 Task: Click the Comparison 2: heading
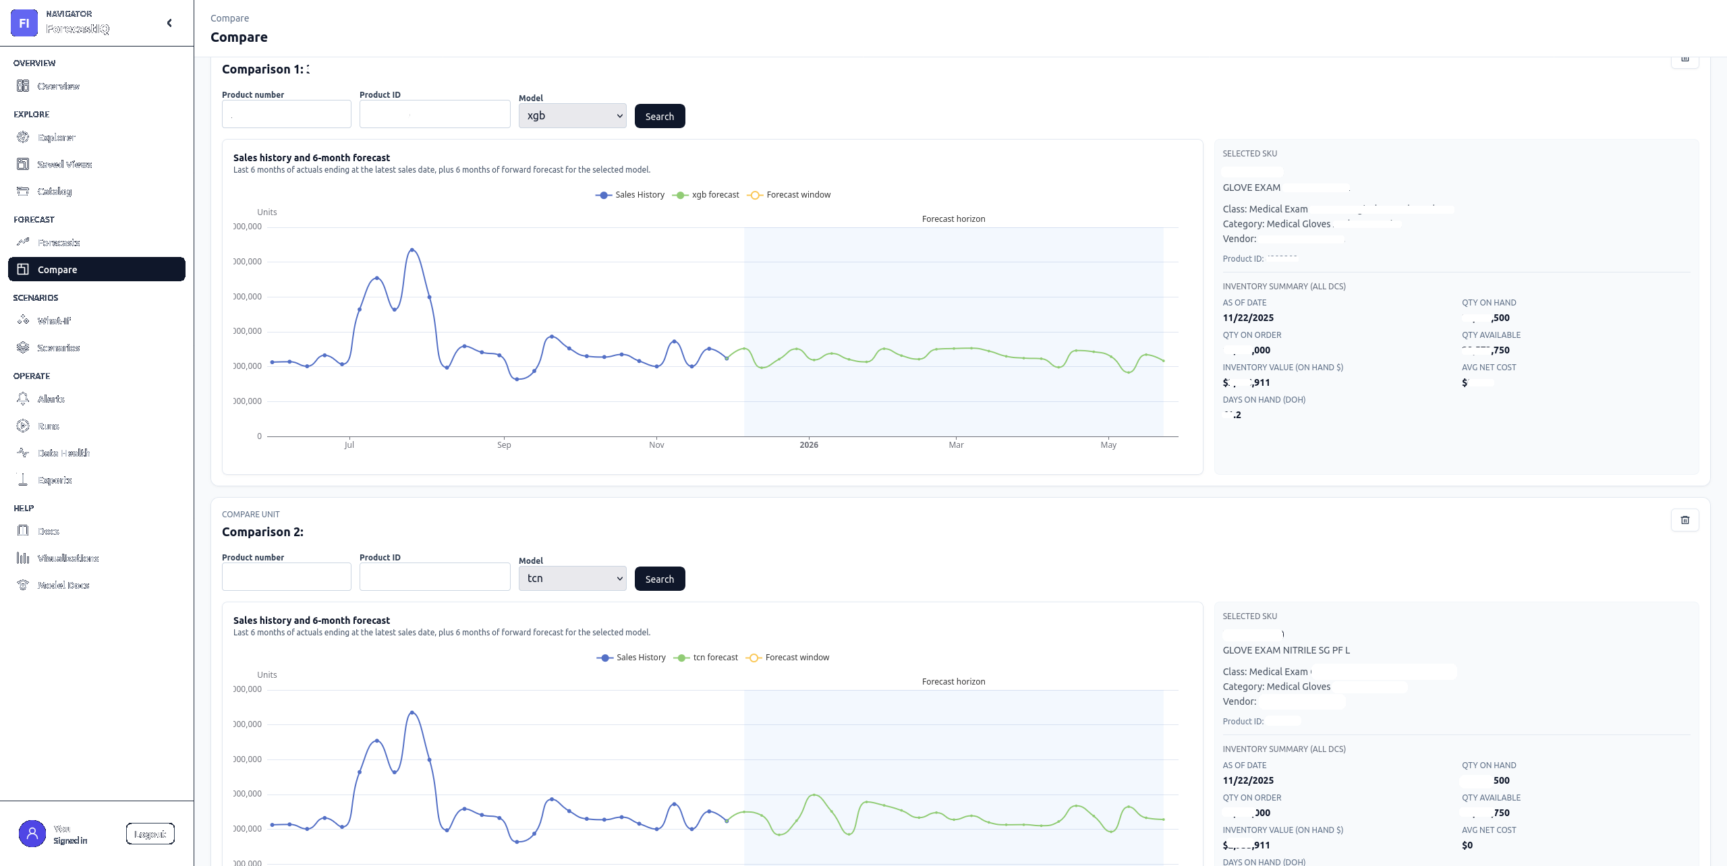coord(262,532)
